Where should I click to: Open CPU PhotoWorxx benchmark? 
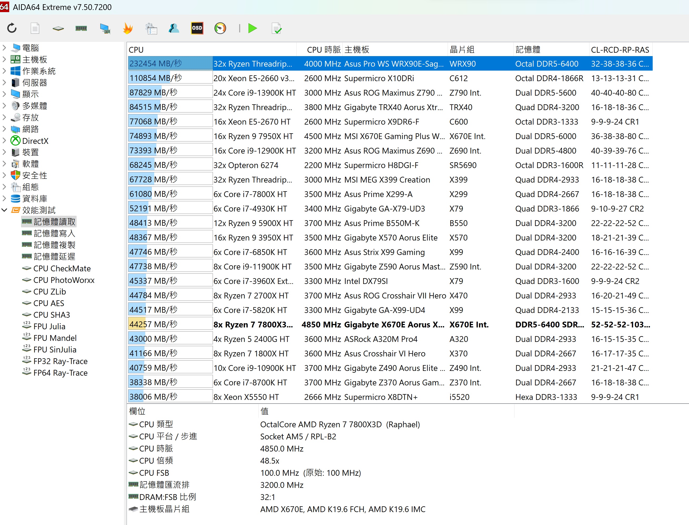(x=58, y=280)
